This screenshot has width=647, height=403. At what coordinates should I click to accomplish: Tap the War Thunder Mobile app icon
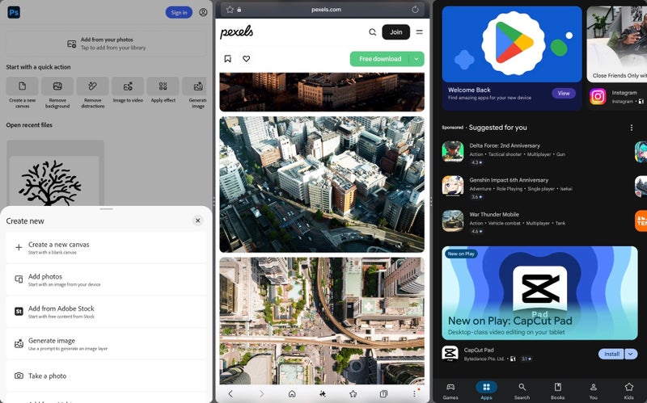click(x=453, y=220)
